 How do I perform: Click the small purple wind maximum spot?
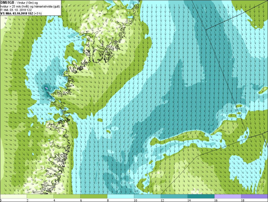coord(46,88)
